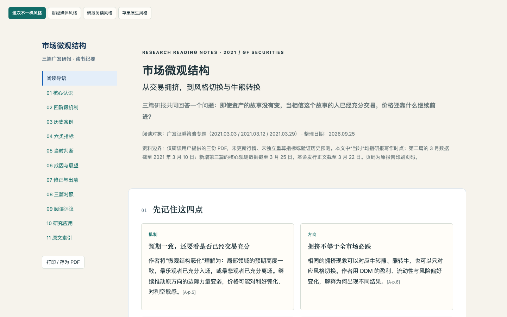Click subtitle 从交易拥挤，到风格切换与牛熊转换
The height and width of the screenshot is (317, 507).
click(201, 87)
